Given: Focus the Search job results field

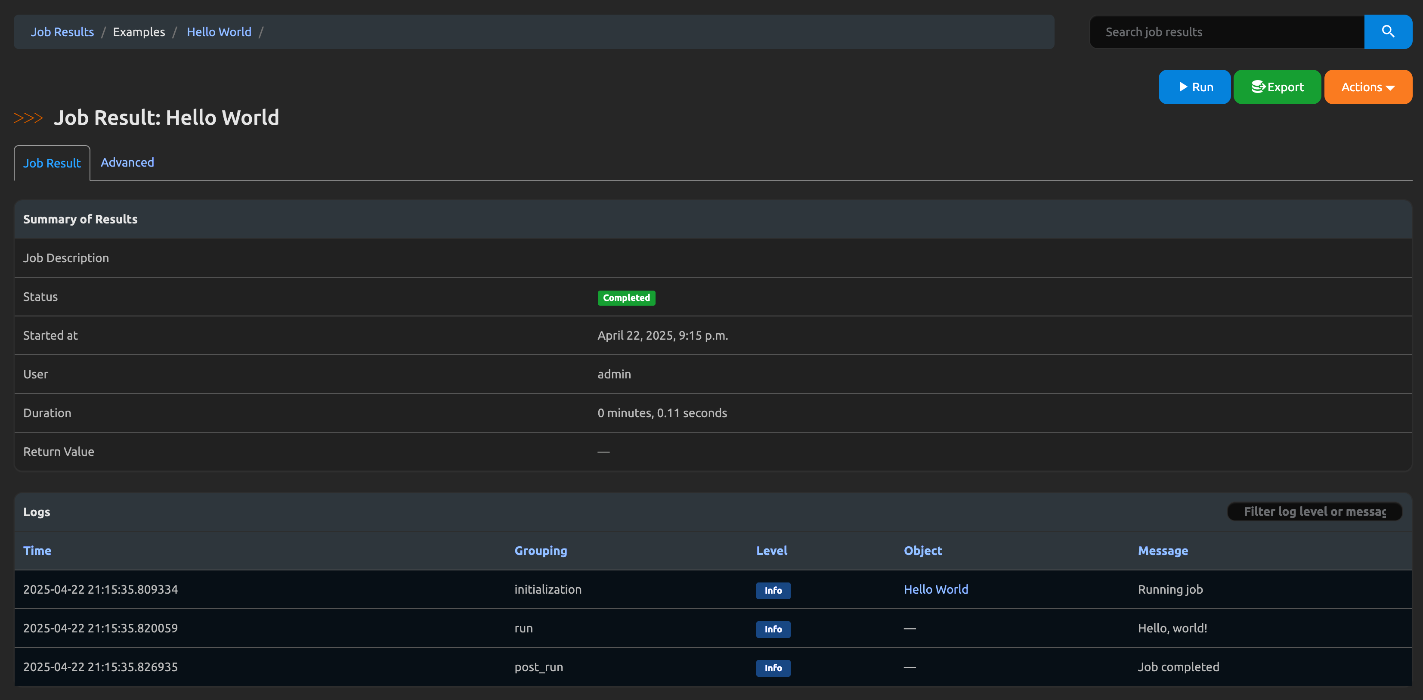Looking at the screenshot, I should [x=1226, y=32].
